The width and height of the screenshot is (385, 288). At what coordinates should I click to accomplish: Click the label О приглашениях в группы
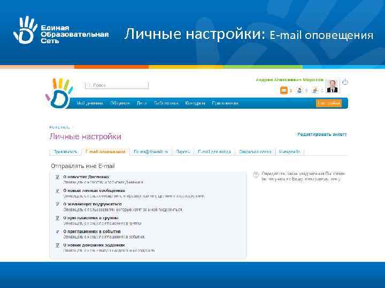pyautogui.click(x=91, y=218)
